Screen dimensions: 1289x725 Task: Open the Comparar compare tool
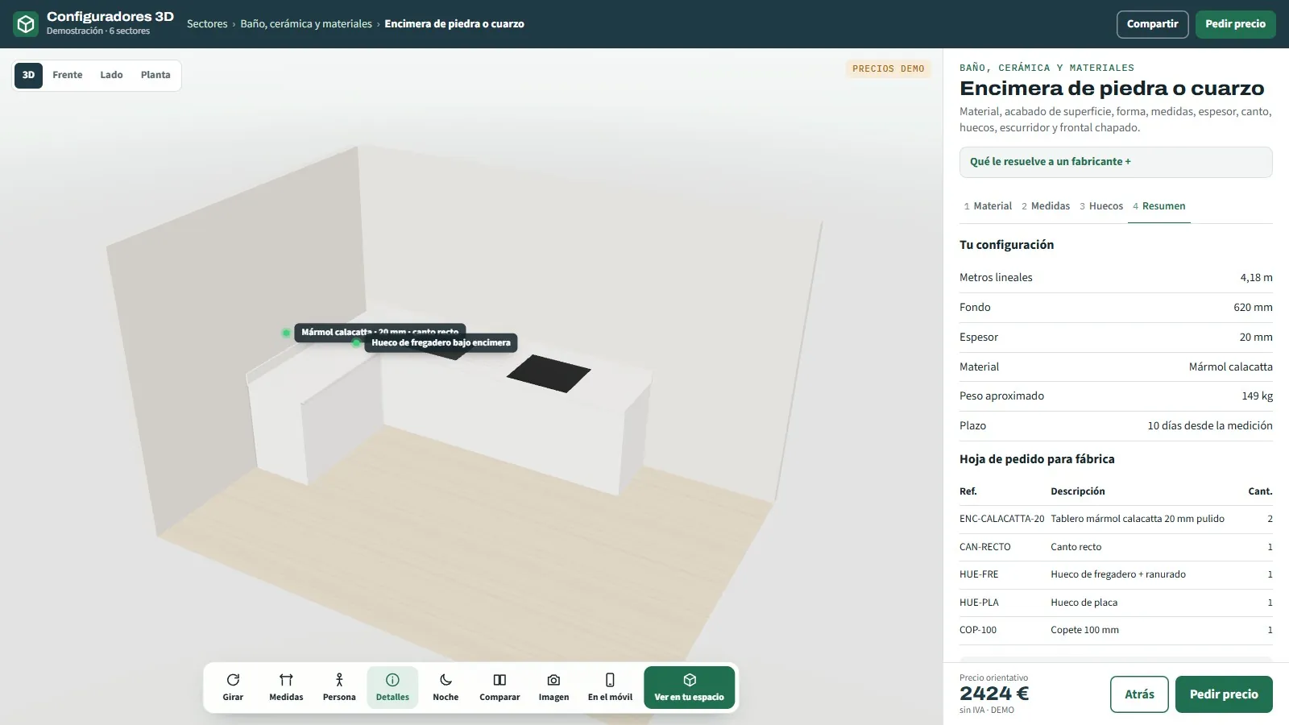(x=499, y=687)
